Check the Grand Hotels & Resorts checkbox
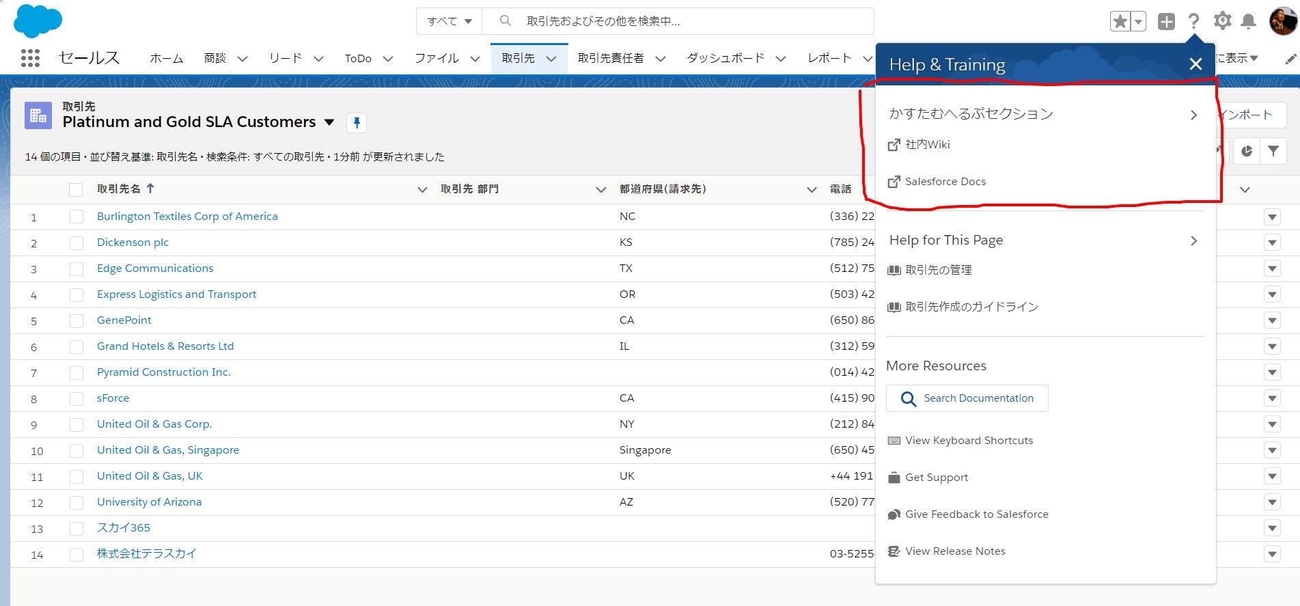The width and height of the screenshot is (1300, 606). click(76, 346)
